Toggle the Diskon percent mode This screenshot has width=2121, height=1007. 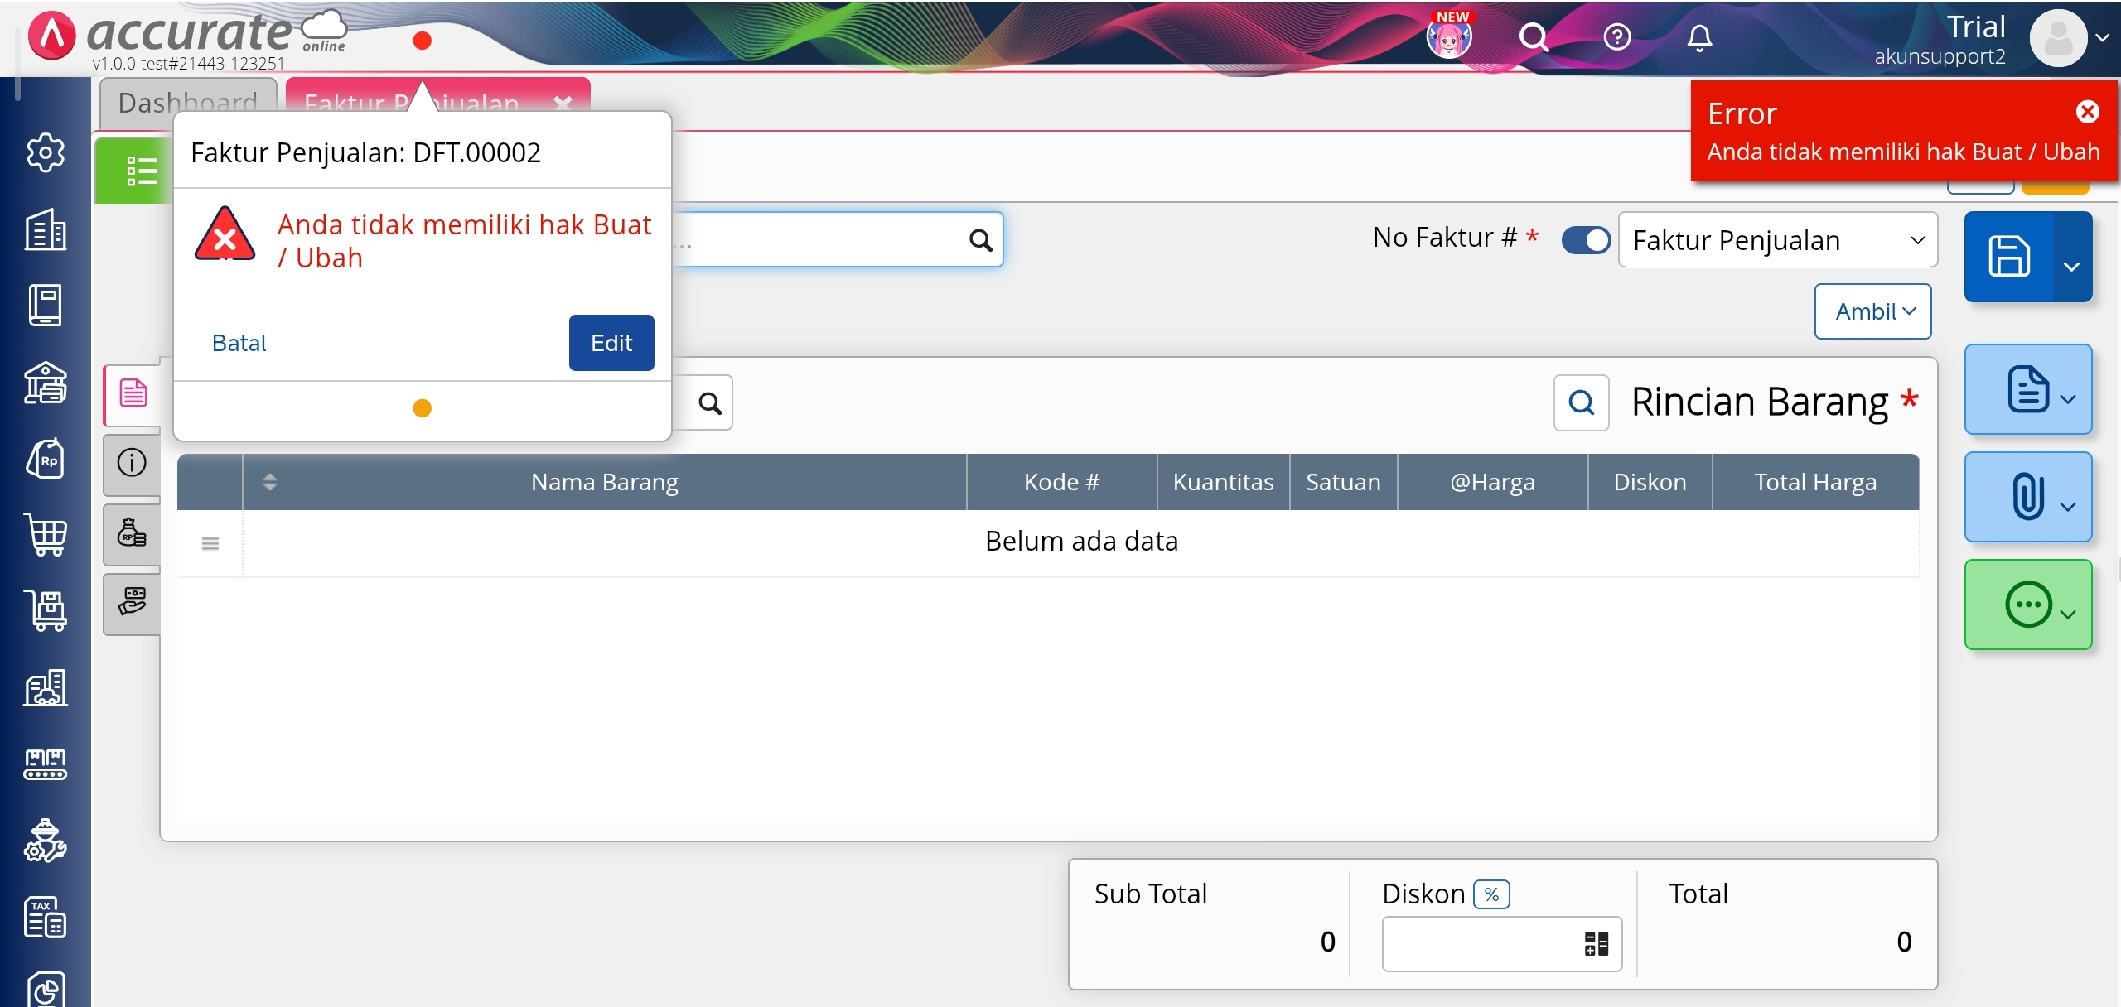pos(1491,894)
